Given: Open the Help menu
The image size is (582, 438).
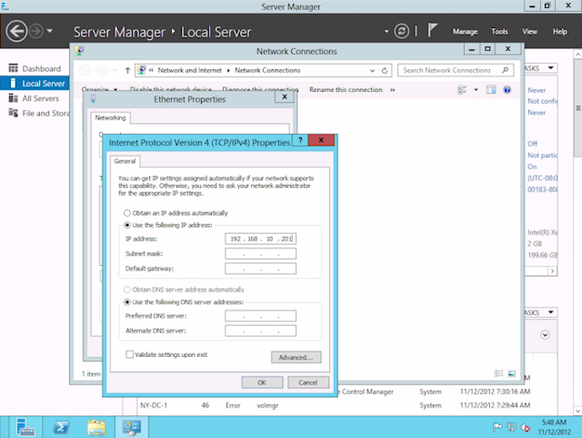Looking at the screenshot, I should click(x=560, y=32).
